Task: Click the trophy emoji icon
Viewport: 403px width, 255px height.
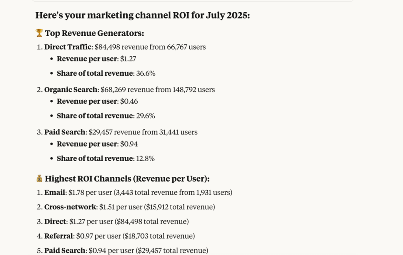Action: pos(39,33)
